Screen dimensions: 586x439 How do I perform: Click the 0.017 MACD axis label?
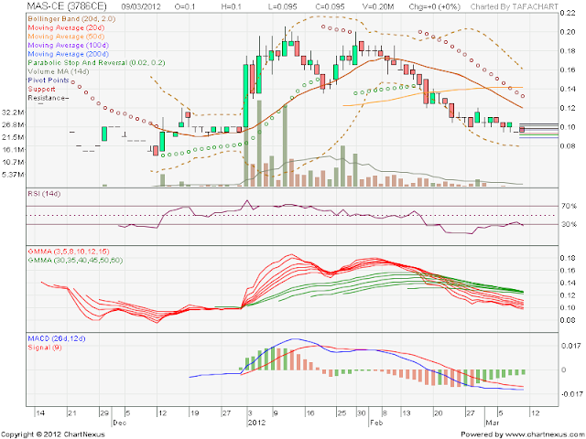571,346
